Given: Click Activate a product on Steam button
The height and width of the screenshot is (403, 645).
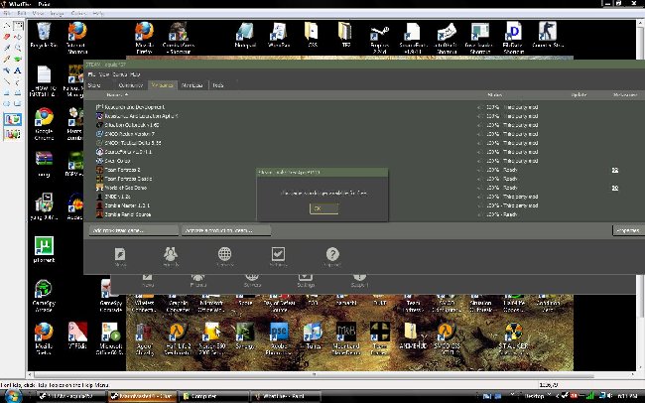Looking at the screenshot, I should 225,230.
